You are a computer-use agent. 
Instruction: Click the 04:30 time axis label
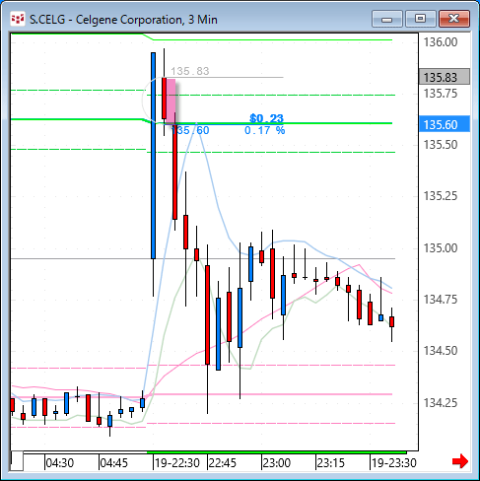[60, 463]
